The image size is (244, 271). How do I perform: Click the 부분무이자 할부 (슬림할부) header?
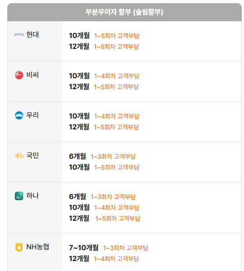tap(124, 12)
